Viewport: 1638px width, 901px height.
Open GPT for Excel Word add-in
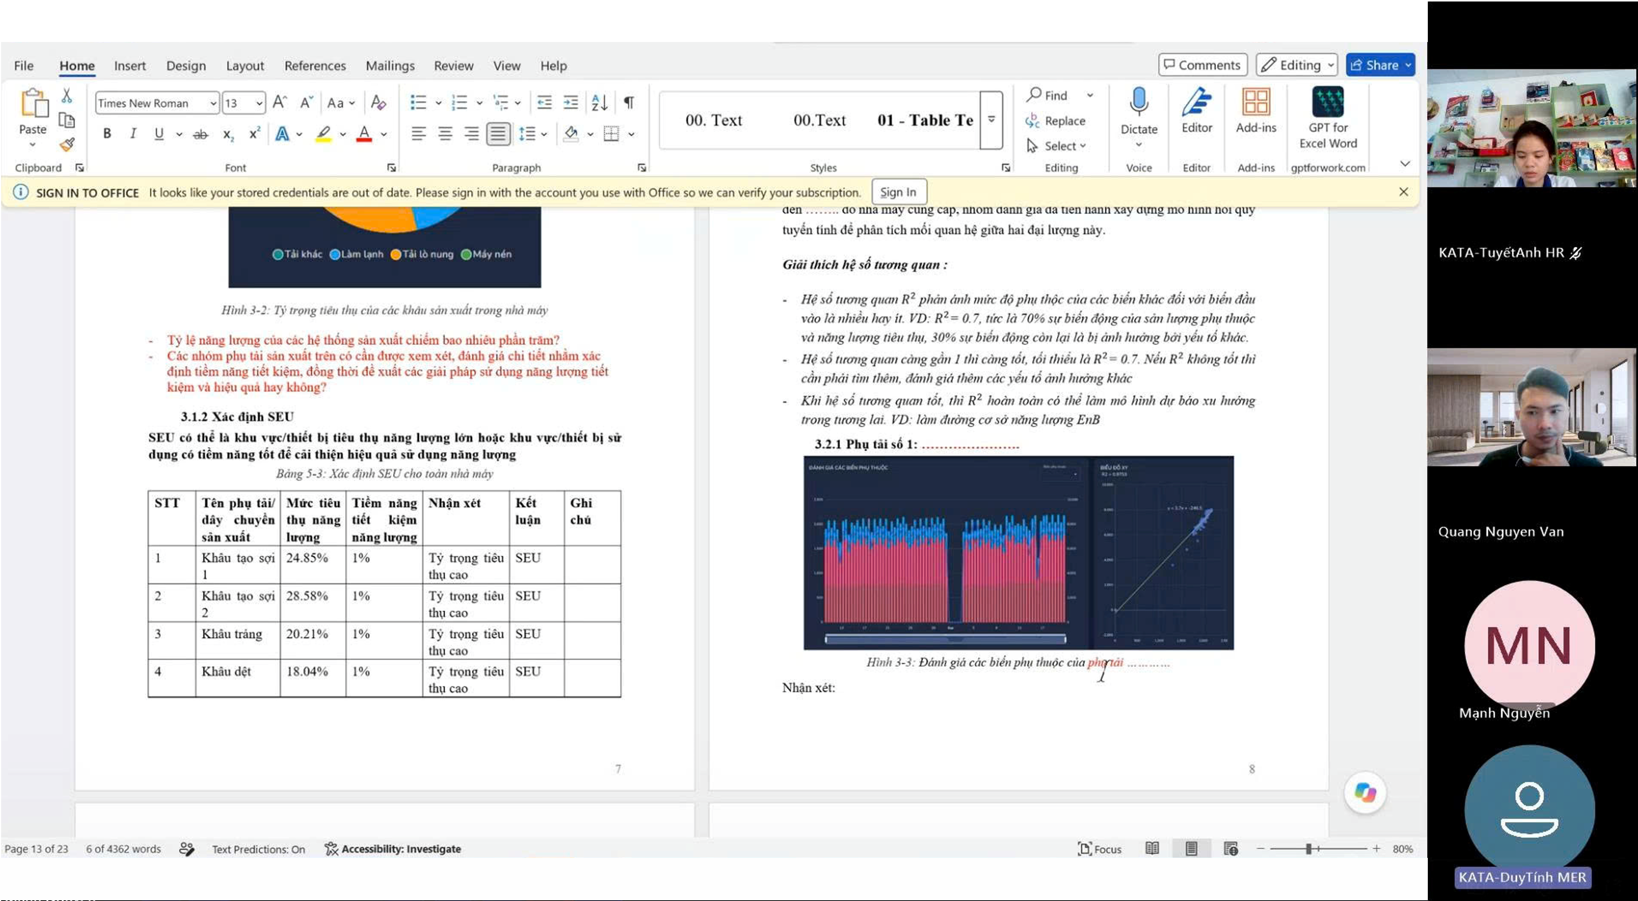1328,118
